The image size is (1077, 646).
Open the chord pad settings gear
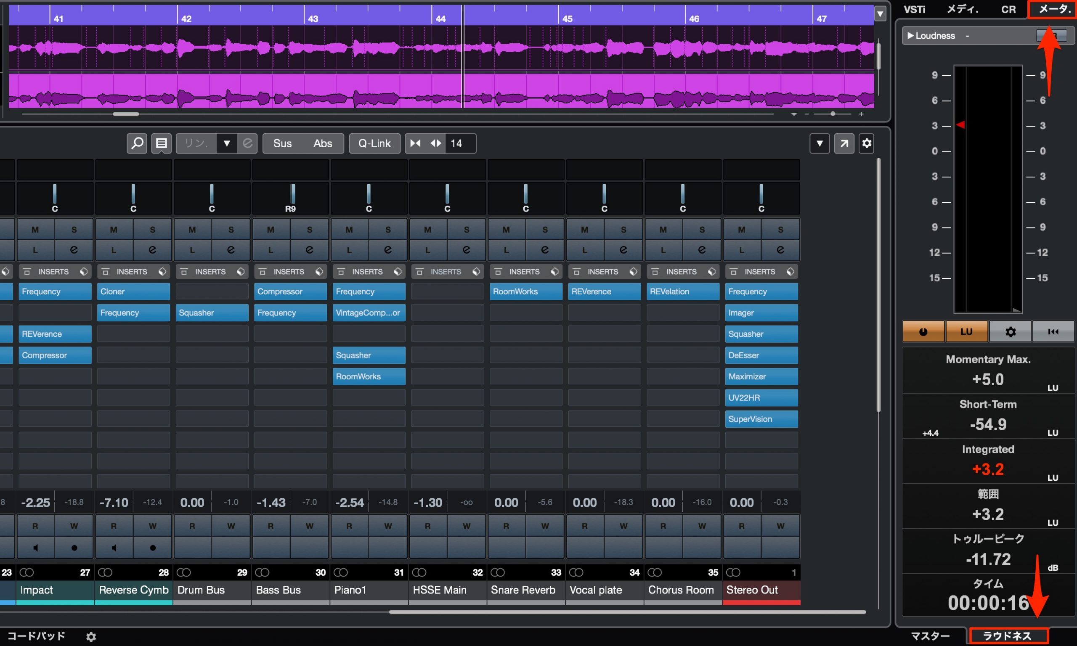pos(91,636)
